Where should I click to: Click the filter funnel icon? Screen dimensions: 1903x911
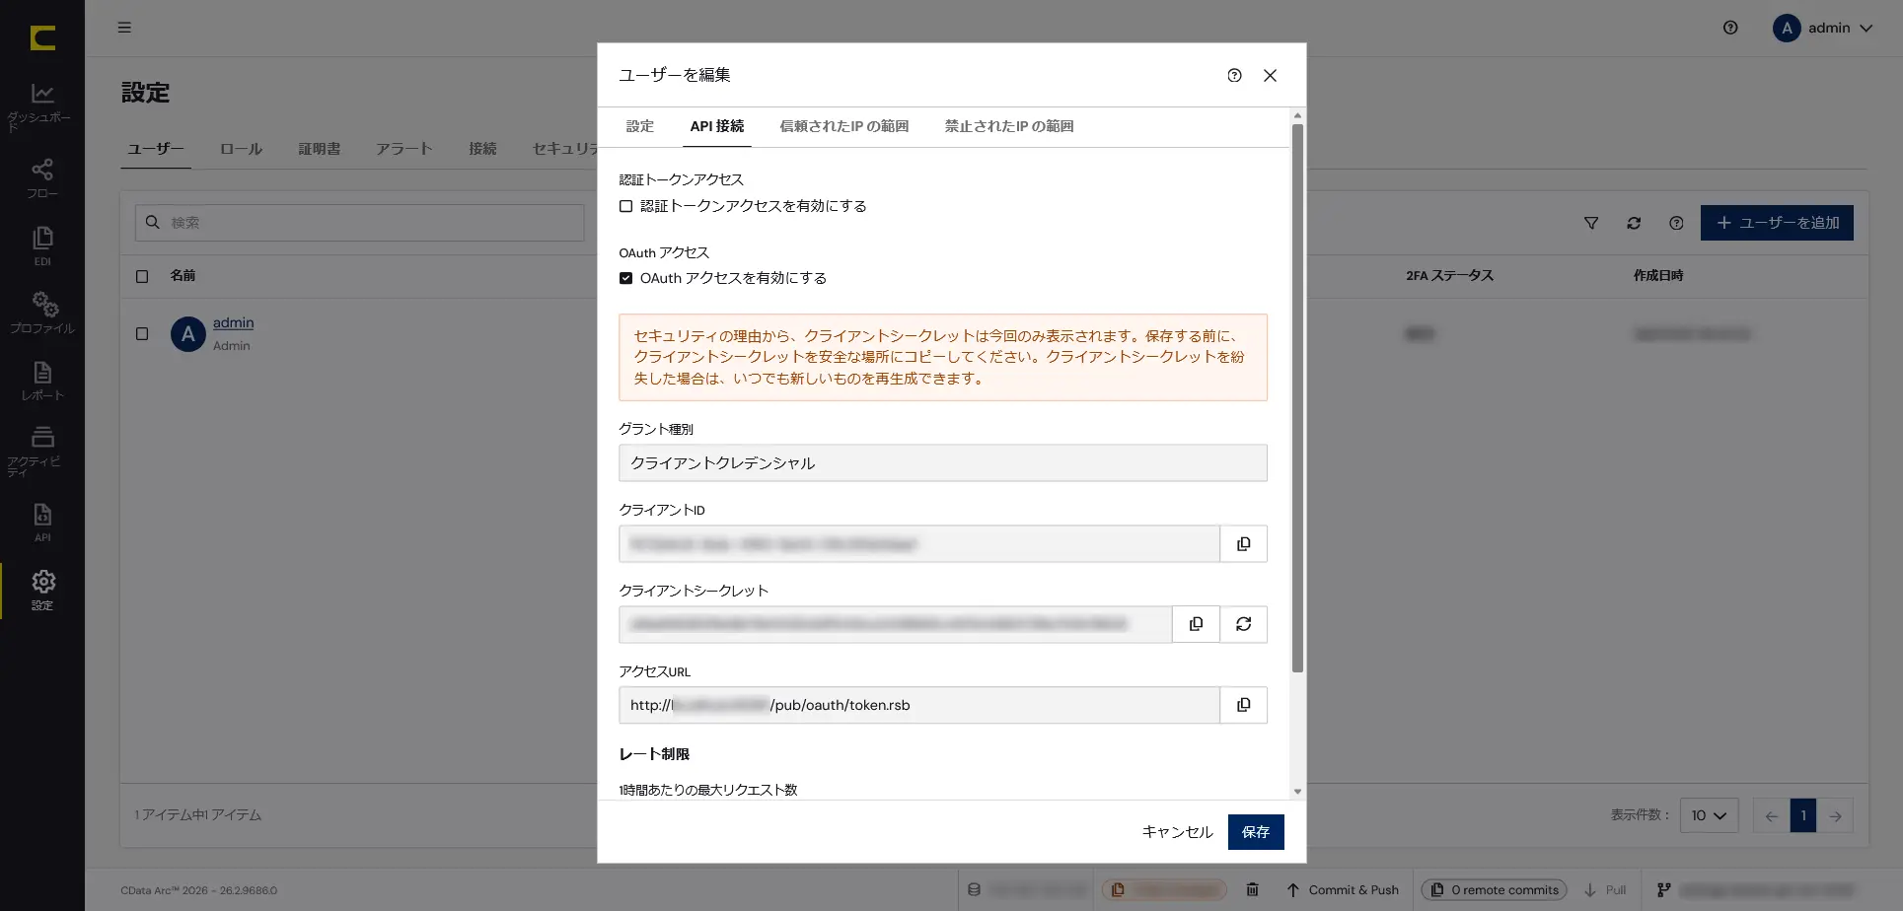point(1591,223)
